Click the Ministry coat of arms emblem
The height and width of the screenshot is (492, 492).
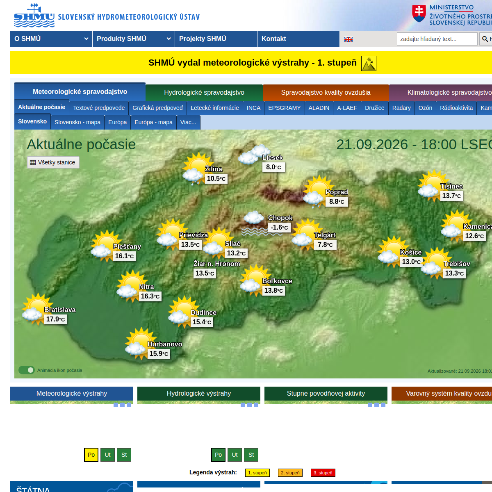coord(419,13)
